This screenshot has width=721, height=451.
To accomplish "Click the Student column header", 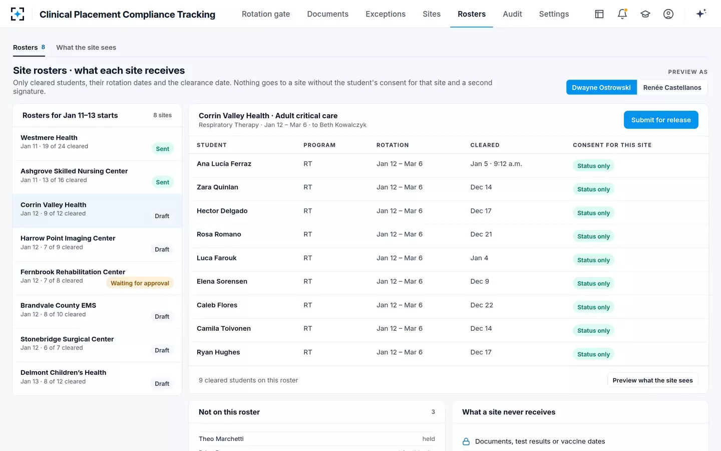I will (x=212, y=145).
